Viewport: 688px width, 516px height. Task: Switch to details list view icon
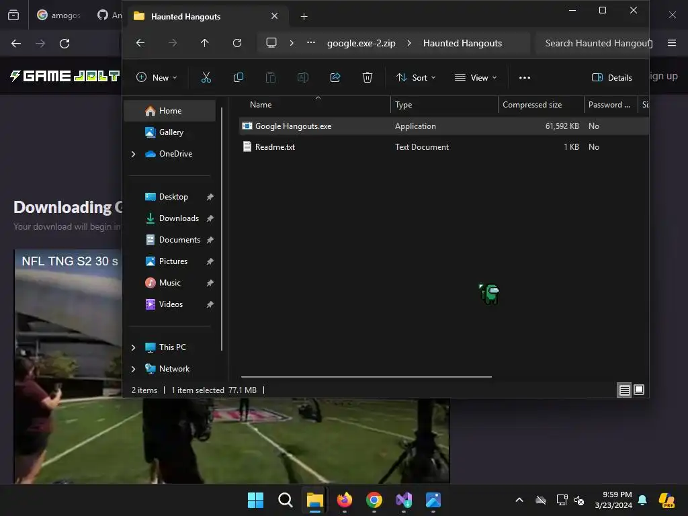[624, 390]
